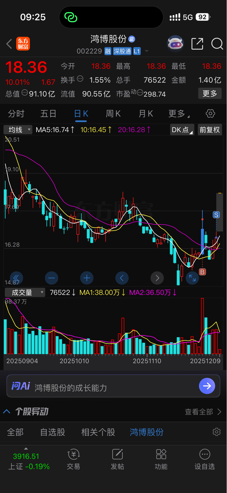Tap the MA1:38.00万 volume average label
This screenshot has height=493, width=227.
coord(103,293)
